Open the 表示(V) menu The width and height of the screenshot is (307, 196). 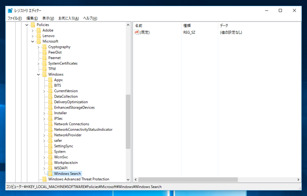[48, 18]
